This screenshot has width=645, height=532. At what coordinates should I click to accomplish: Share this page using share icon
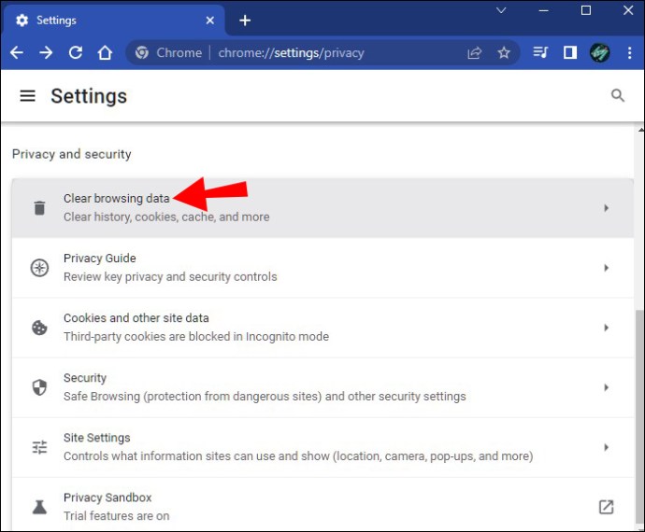pyautogui.click(x=474, y=52)
